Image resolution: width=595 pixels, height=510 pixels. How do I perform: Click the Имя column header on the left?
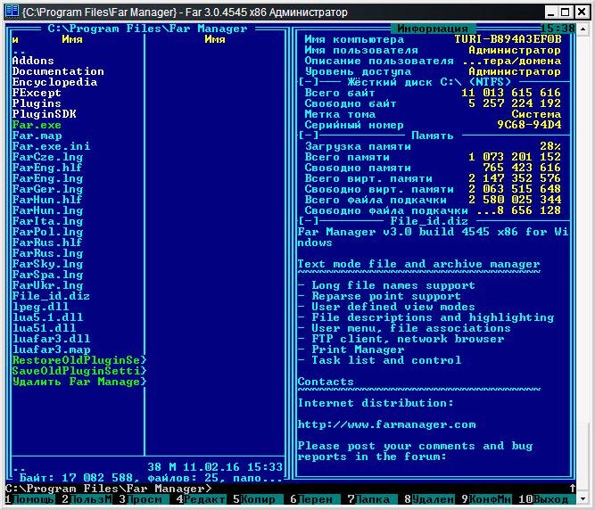click(x=72, y=39)
